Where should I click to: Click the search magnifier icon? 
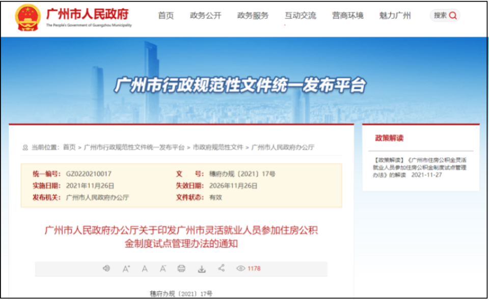pyautogui.click(x=453, y=16)
